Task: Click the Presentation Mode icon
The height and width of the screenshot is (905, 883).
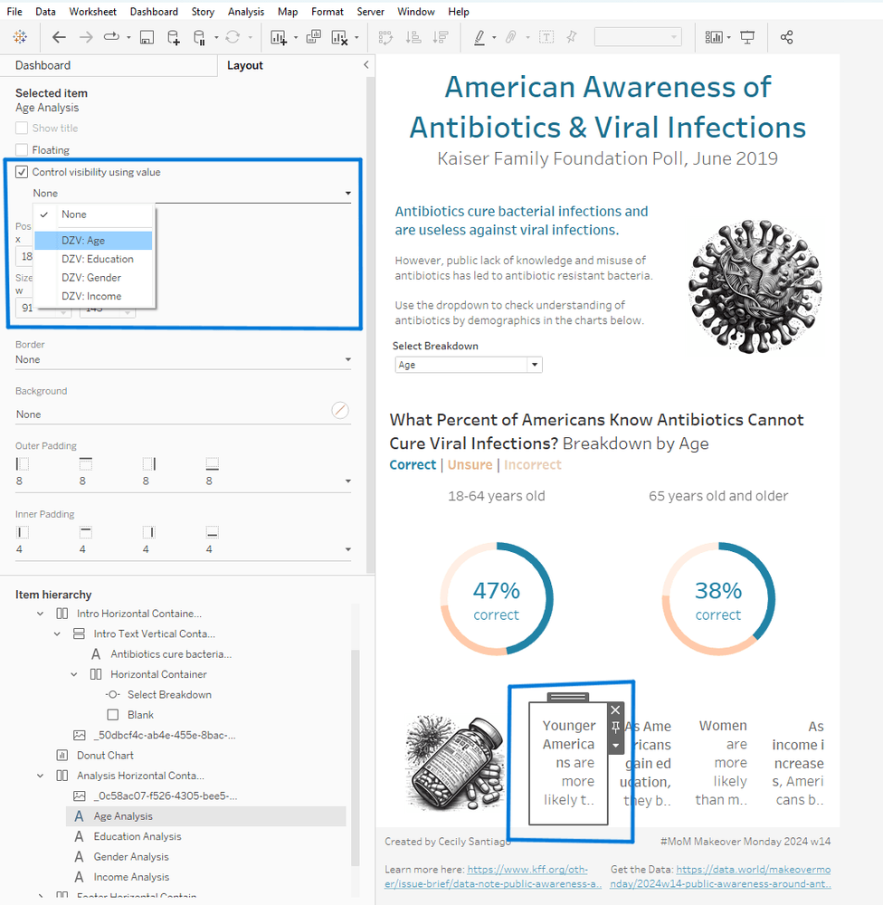Action: click(x=747, y=37)
